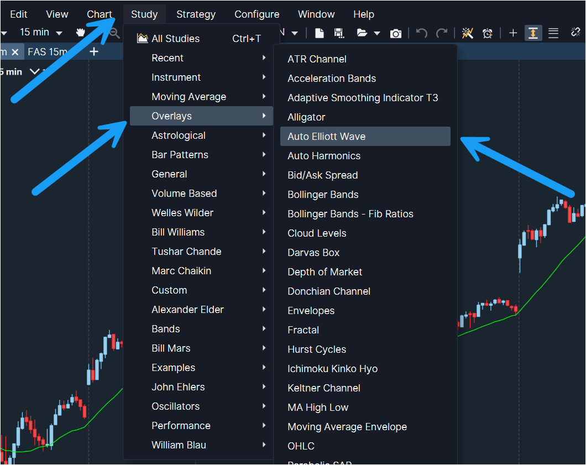The width and height of the screenshot is (586, 465).
Task: Click the new document icon
Action: tap(320, 33)
